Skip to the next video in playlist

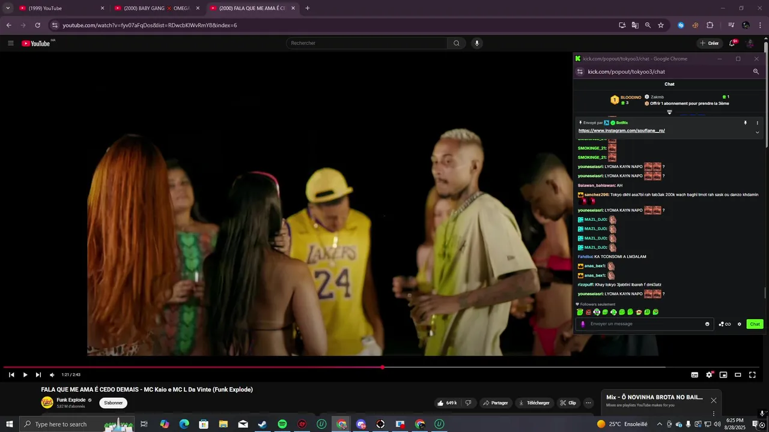pos(38,375)
